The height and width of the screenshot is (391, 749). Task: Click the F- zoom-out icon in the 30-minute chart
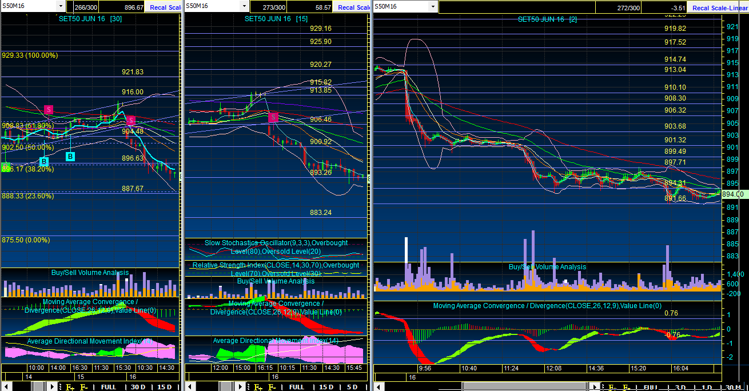[83, 387]
